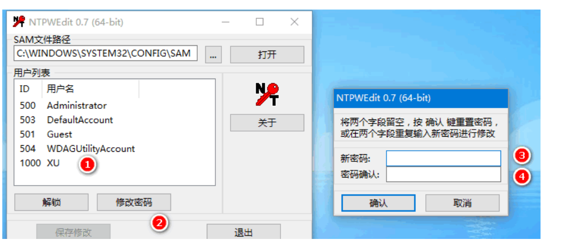Click the 解锁 button

tap(51, 202)
